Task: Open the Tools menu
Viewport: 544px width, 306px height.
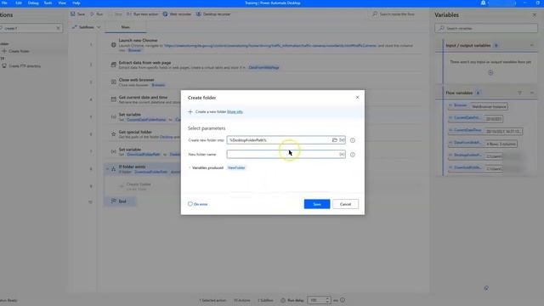Action: (48, 3)
